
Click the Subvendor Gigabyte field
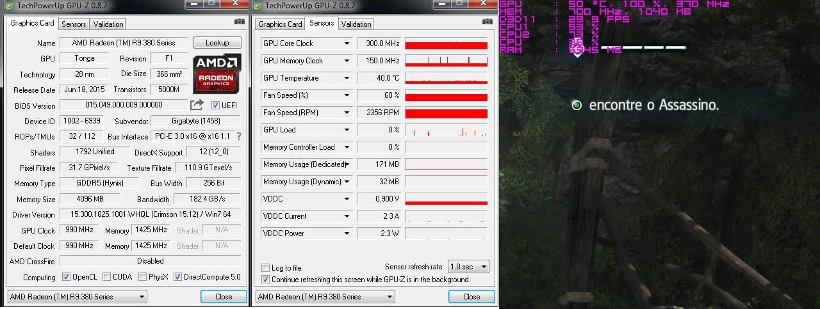coord(196,121)
